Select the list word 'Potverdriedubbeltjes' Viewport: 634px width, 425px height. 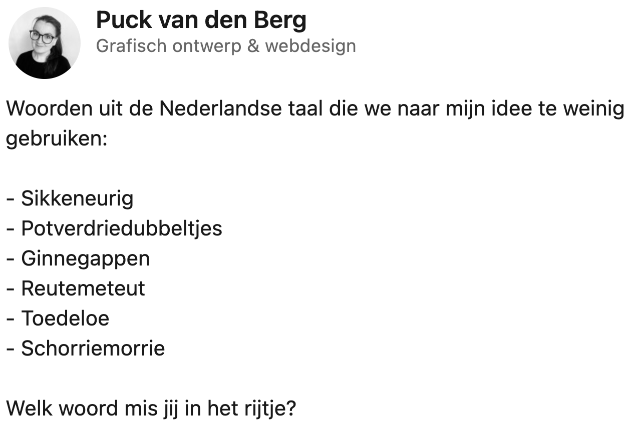point(121,228)
